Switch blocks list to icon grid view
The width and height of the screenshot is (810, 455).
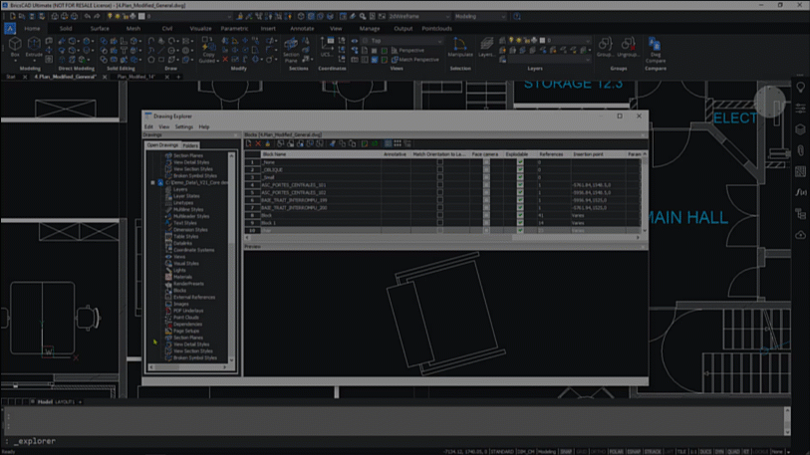click(x=398, y=144)
